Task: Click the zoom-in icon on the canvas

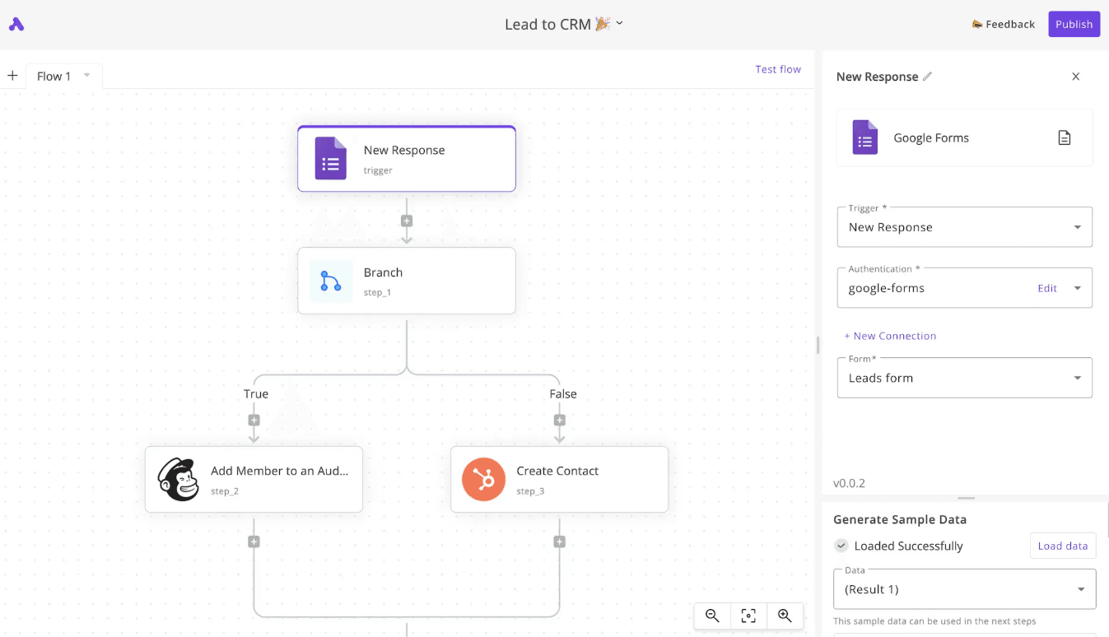Action: (785, 616)
